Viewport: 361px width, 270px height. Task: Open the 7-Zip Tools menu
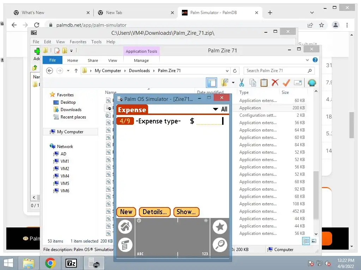[96, 42]
